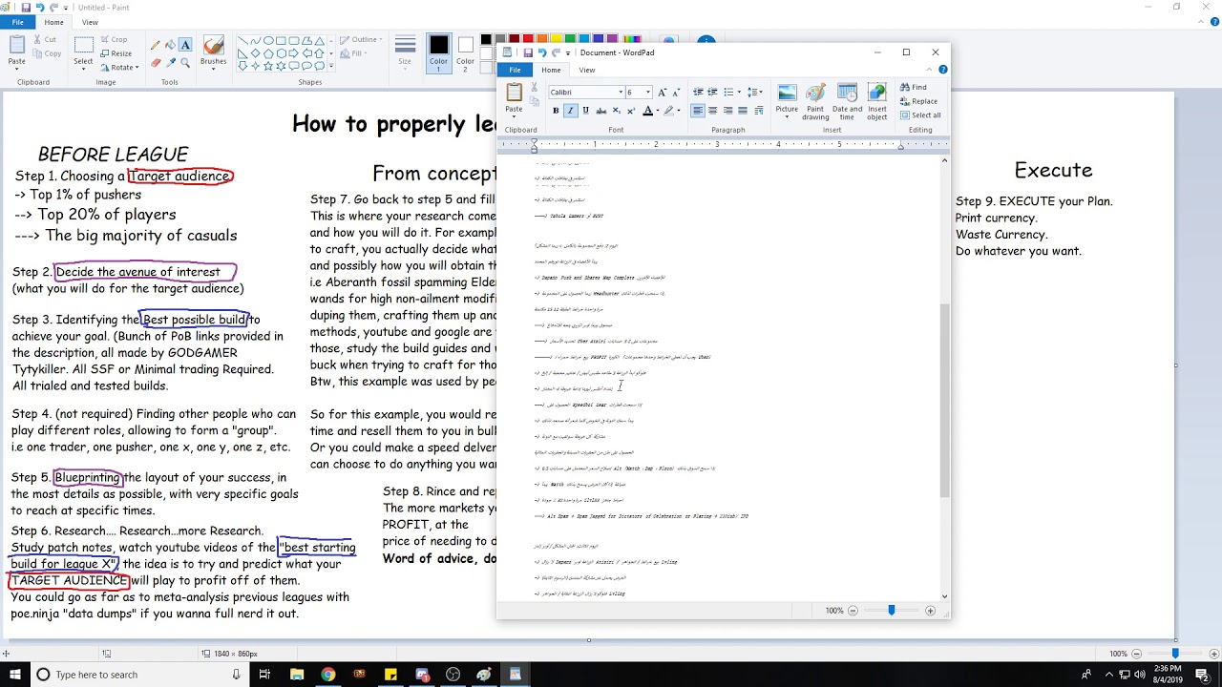Open the bullet list dropdown in WordPad
Viewport: 1222px width, 687px height.
click(739, 92)
